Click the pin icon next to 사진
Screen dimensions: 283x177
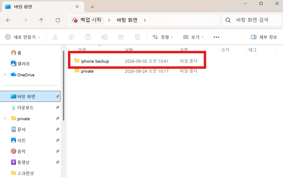[x=57, y=140]
